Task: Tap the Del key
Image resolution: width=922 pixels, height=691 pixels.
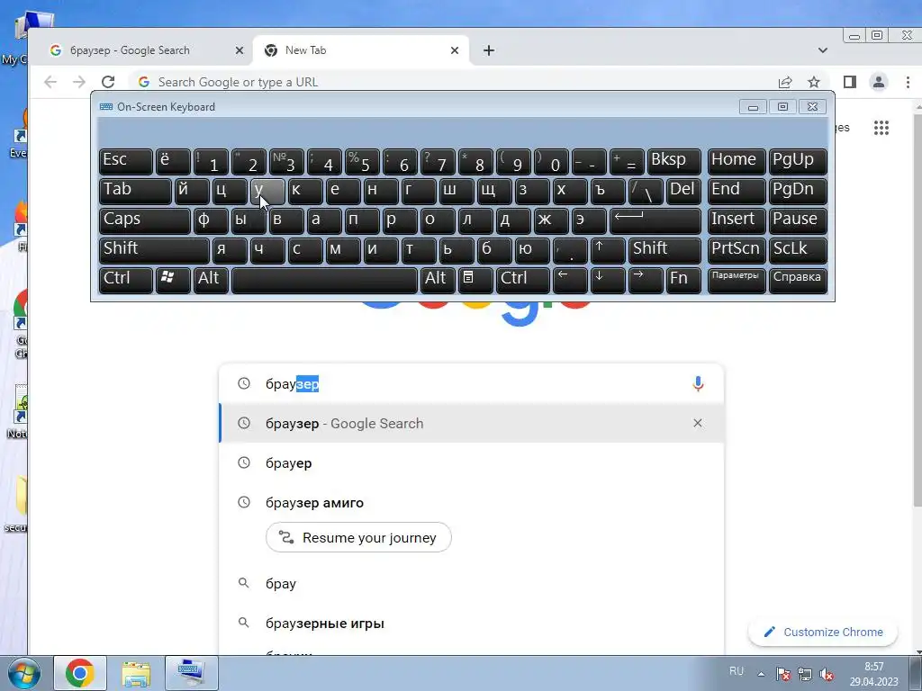Action: point(683,191)
